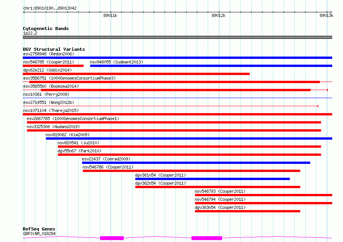
Task: Click the DGV Structural Variants track title
Action: tap(54, 49)
